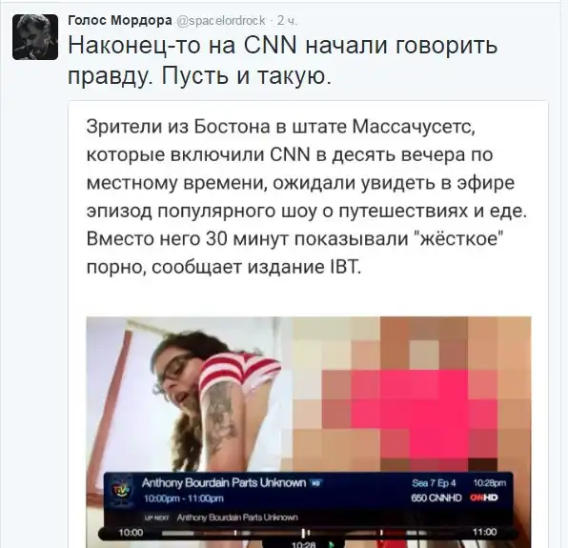Open the @spacelordrock handle link
This screenshot has width=568, height=548.
pos(221,21)
